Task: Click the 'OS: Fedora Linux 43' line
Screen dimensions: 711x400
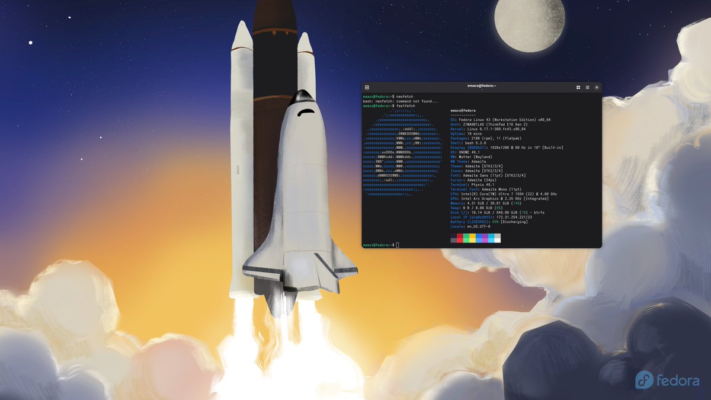Action: coord(501,120)
